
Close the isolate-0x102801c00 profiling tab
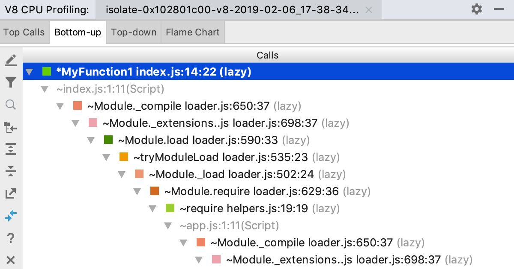(x=369, y=9)
